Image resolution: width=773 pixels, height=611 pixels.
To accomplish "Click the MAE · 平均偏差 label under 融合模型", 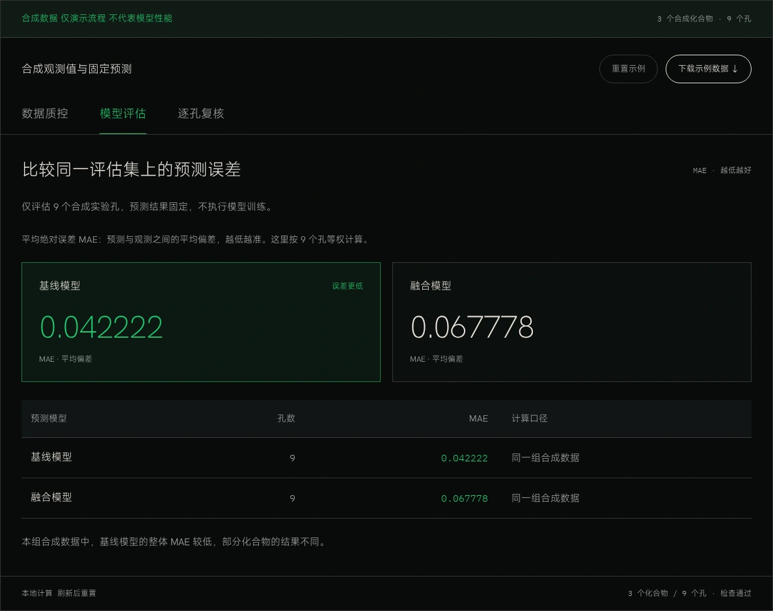I will coord(437,359).
